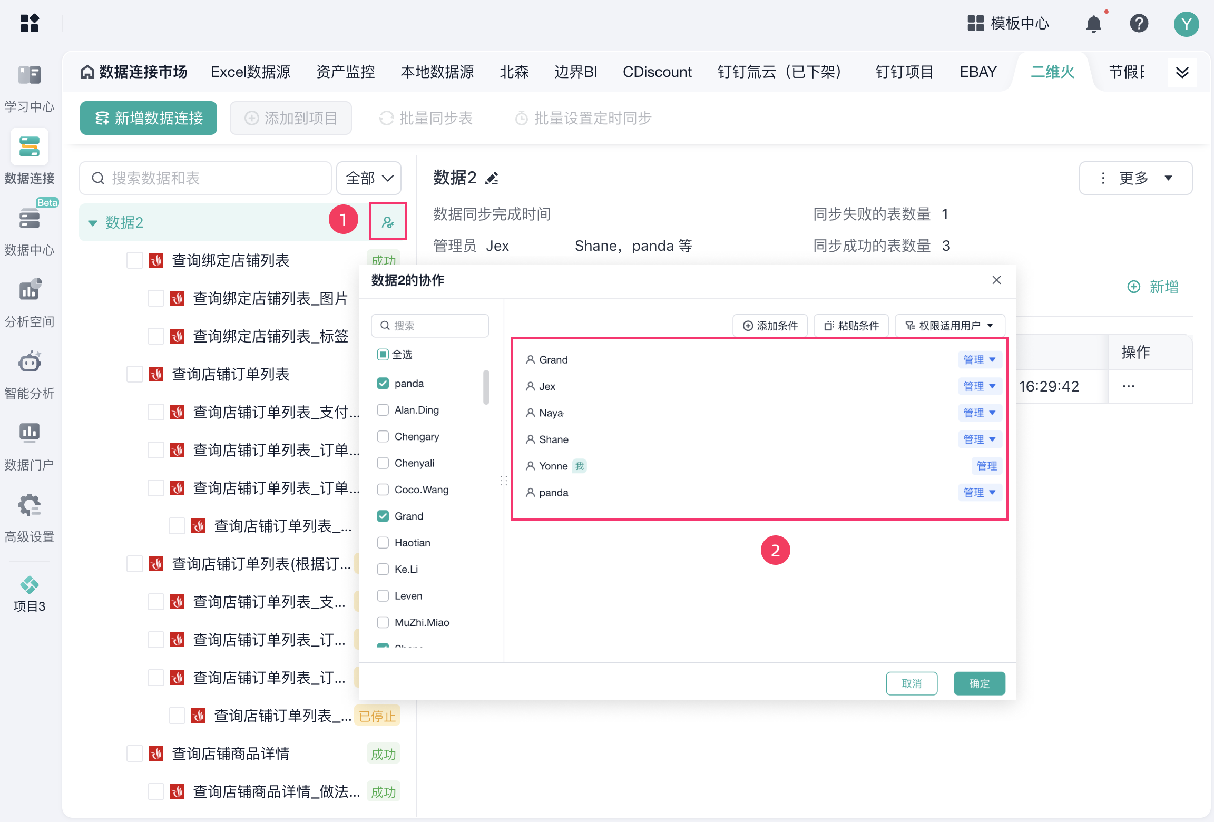1214x822 pixels.
Task: Switch to the Excel数据源 tab
Action: (x=251, y=72)
